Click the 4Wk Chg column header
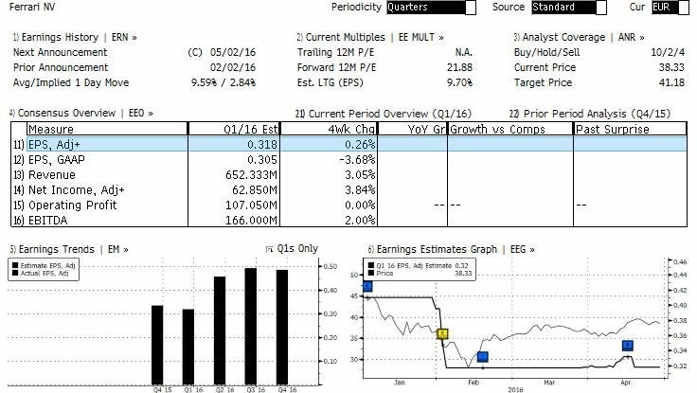This screenshot has width=697, height=393. point(329,129)
